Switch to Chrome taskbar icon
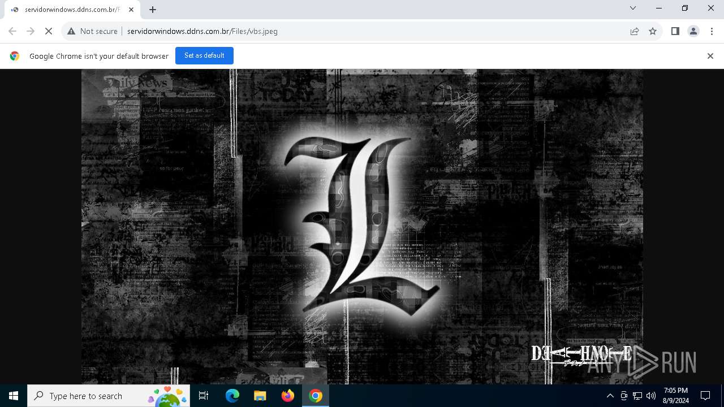The height and width of the screenshot is (407, 724). [x=316, y=396]
